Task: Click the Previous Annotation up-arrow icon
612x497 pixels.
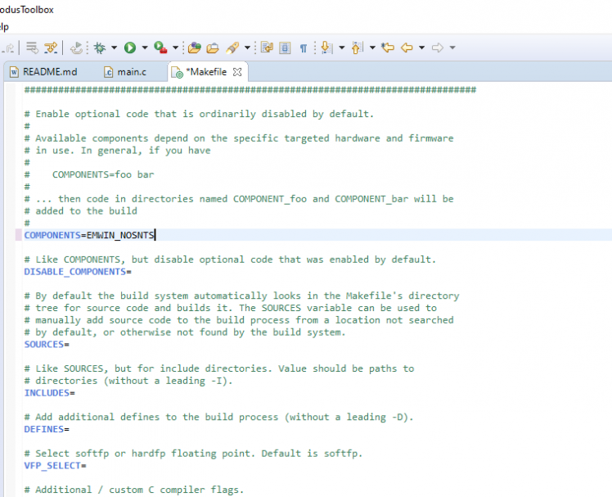Action: tap(357, 47)
